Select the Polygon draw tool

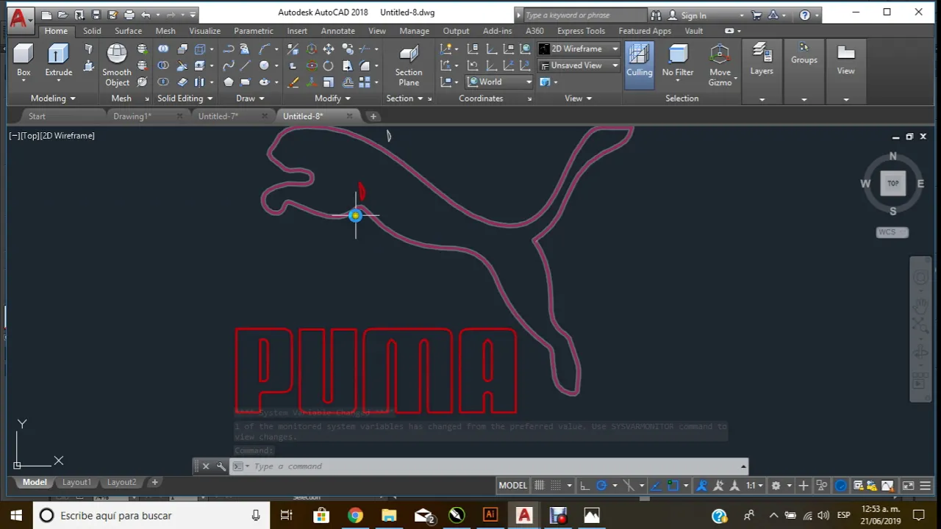pyautogui.click(x=229, y=82)
